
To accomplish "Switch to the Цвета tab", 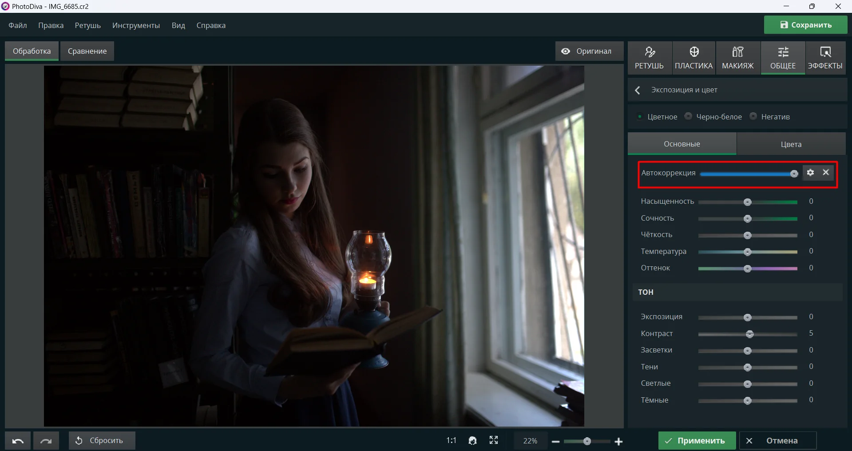I will click(791, 144).
